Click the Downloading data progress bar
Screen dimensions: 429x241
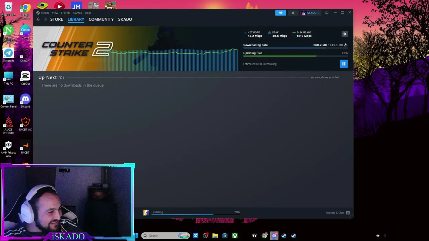pyautogui.click(x=295, y=48)
